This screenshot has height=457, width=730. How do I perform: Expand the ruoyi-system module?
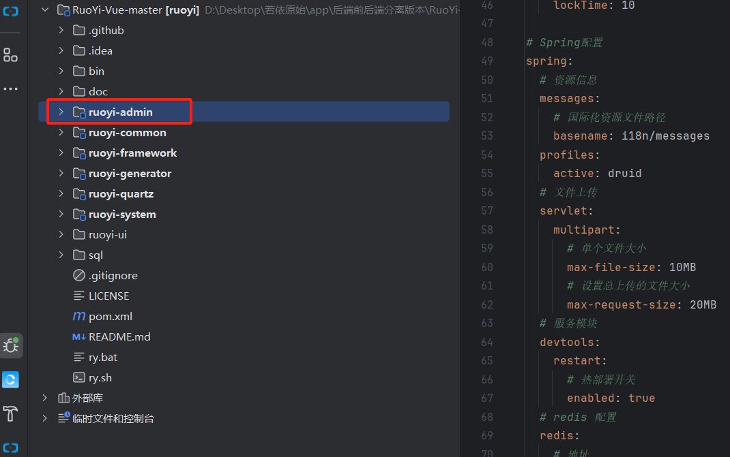click(61, 215)
